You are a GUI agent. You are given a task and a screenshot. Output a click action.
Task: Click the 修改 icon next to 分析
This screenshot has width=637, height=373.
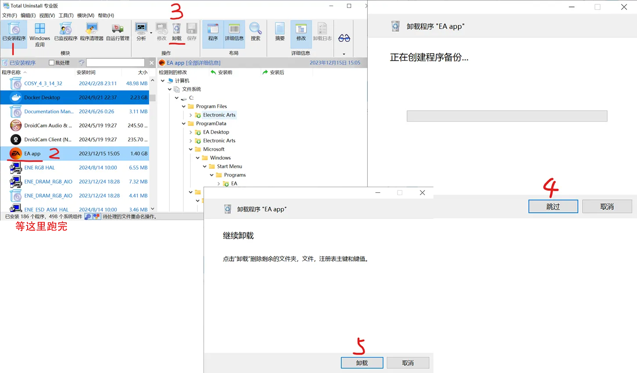(x=161, y=32)
